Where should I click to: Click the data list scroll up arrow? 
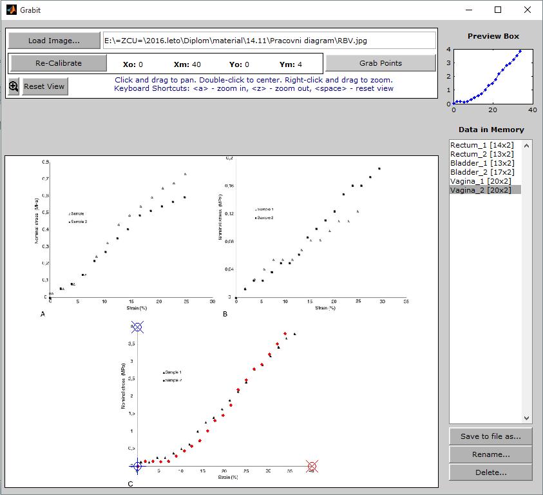pyautogui.click(x=526, y=146)
